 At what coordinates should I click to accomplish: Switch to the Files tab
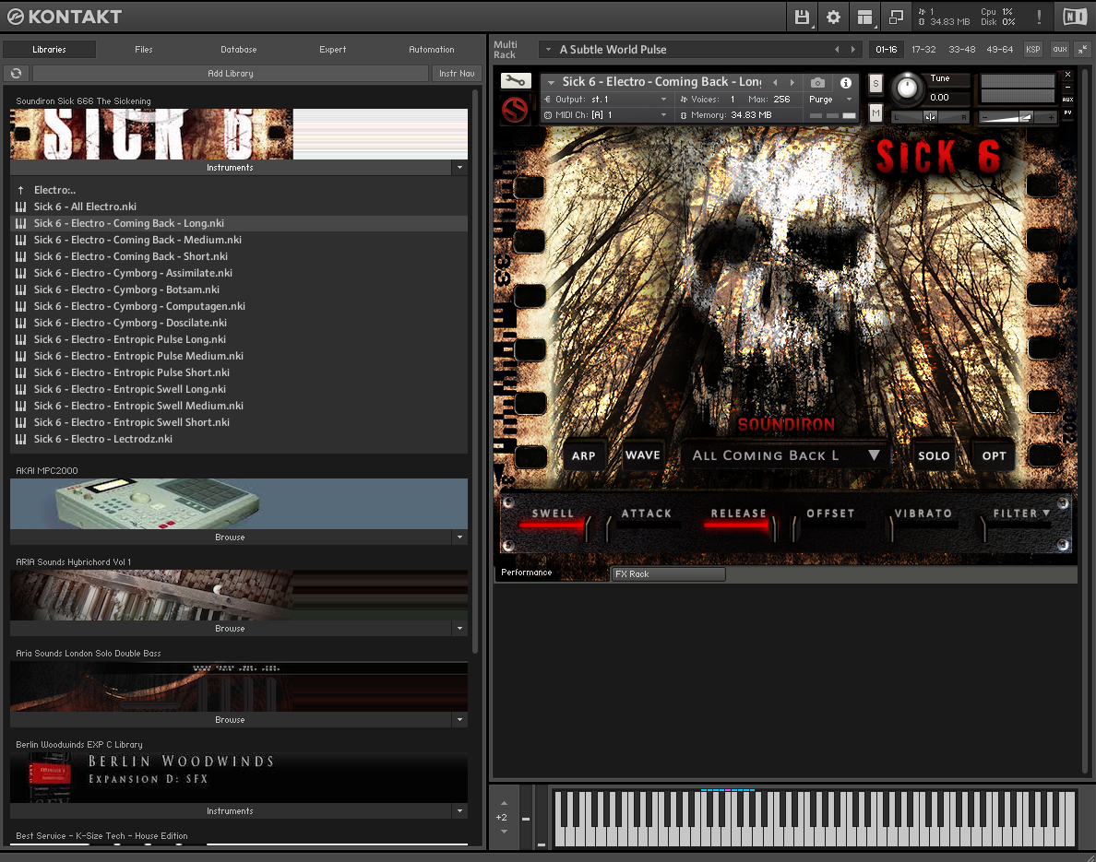[143, 50]
